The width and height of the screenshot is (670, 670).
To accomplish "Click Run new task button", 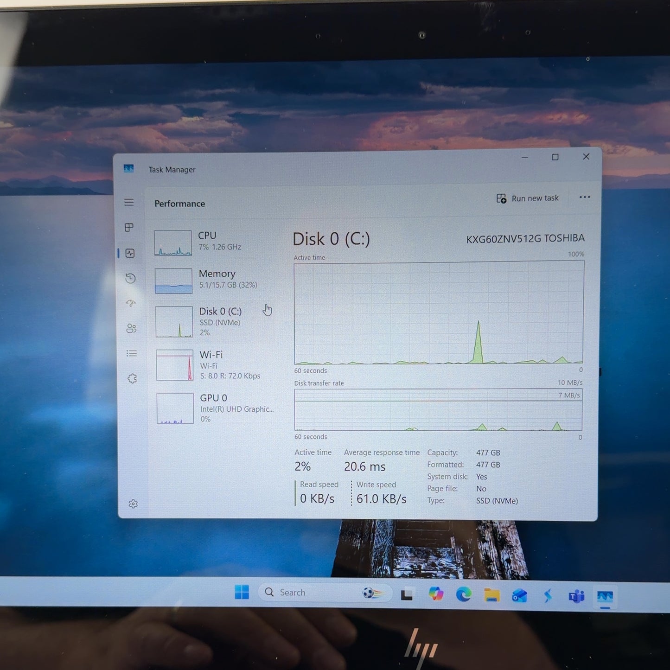I will (528, 198).
